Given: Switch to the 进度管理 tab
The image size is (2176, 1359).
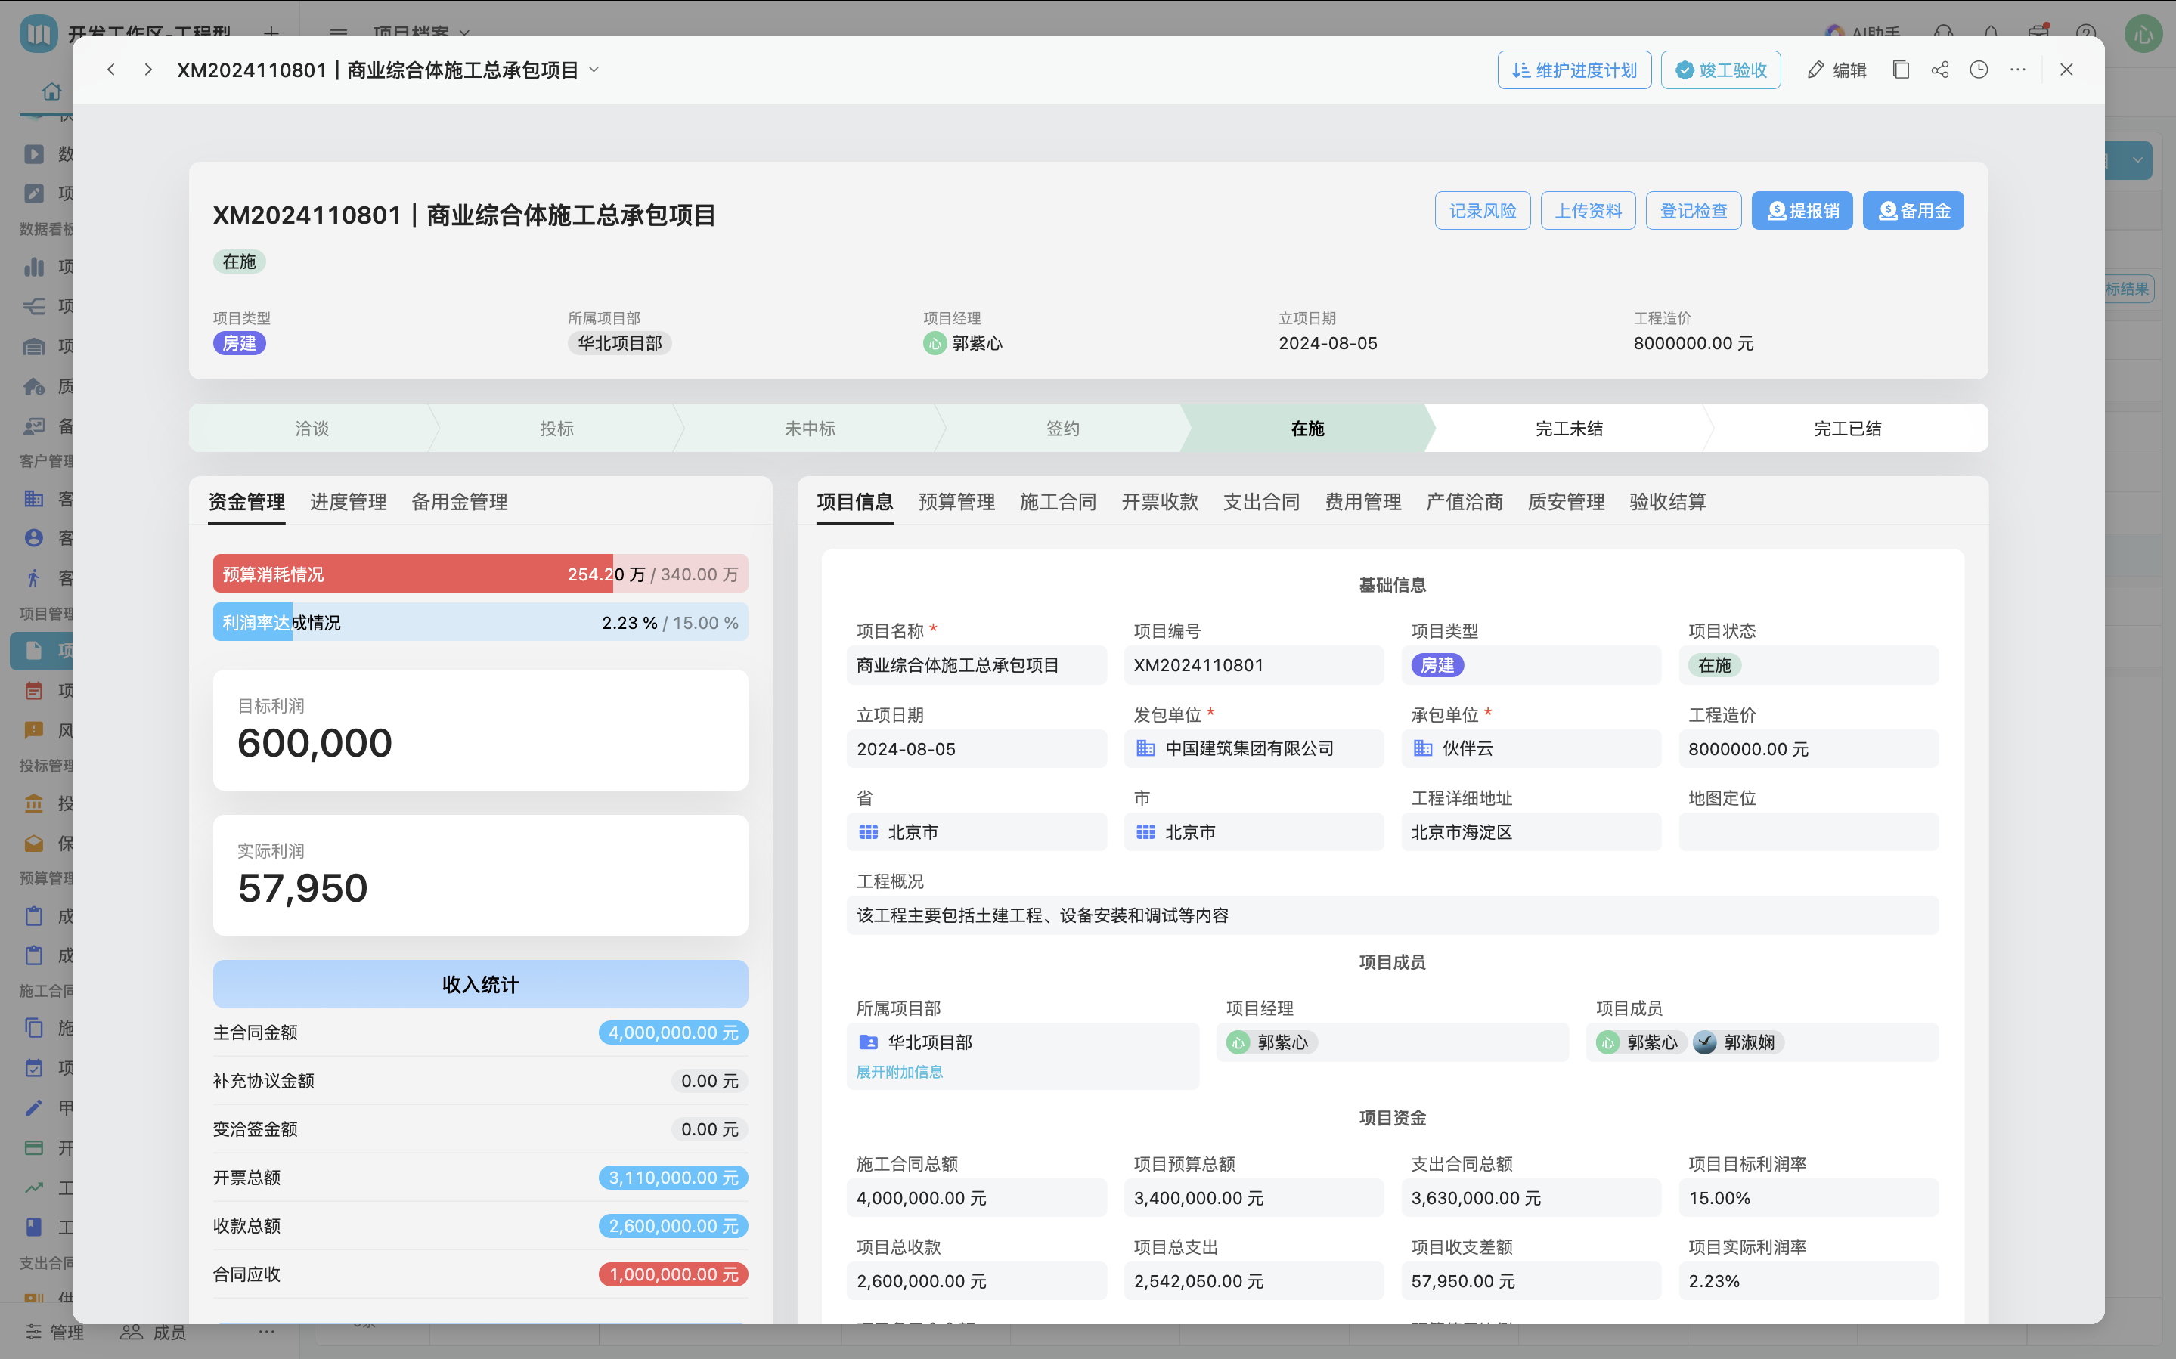Looking at the screenshot, I should [347, 502].
